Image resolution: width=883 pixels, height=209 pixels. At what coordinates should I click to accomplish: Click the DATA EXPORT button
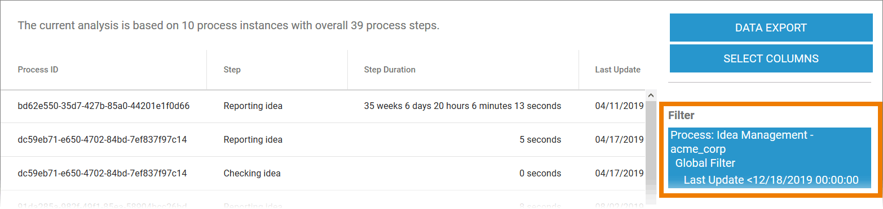point(771,28)
